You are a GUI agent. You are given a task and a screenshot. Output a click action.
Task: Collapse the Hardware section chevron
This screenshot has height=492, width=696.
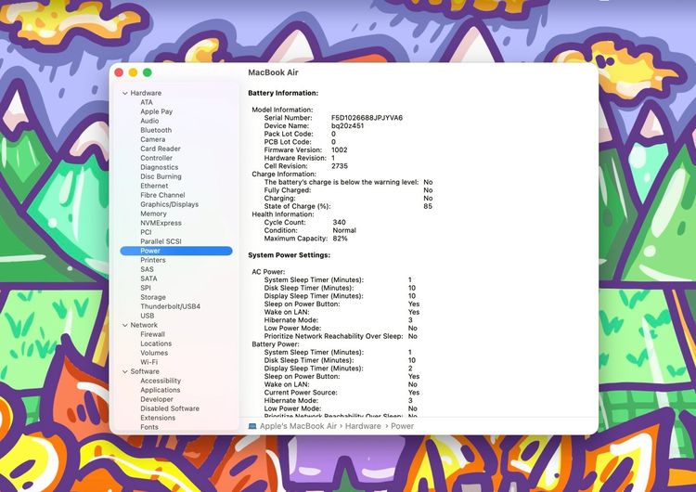[x=125, y=93]
